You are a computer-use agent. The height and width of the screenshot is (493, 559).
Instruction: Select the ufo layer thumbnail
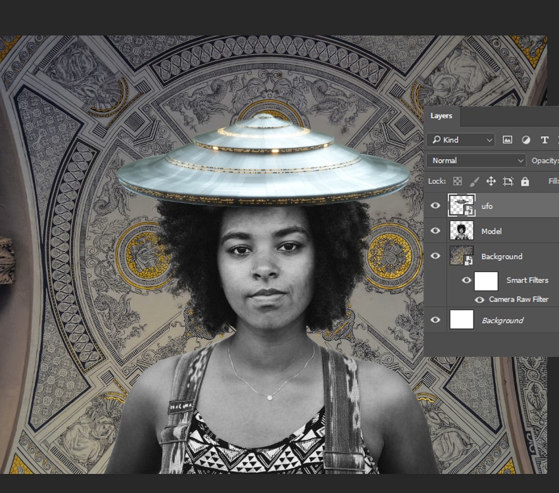click(462, 205)
